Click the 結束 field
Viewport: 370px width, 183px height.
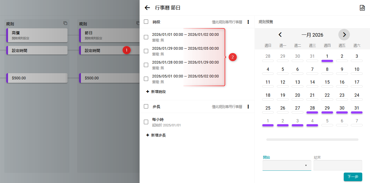click(338, 165)
